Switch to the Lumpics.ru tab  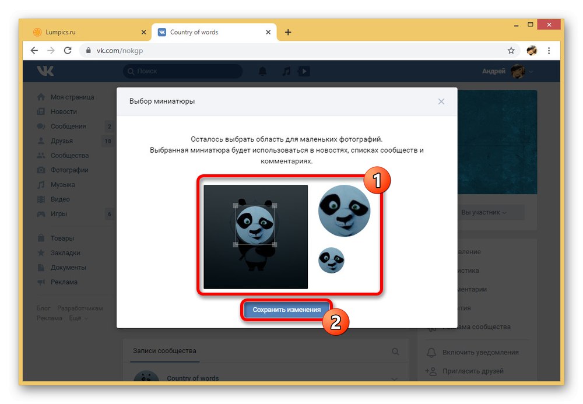coord(88,32)
